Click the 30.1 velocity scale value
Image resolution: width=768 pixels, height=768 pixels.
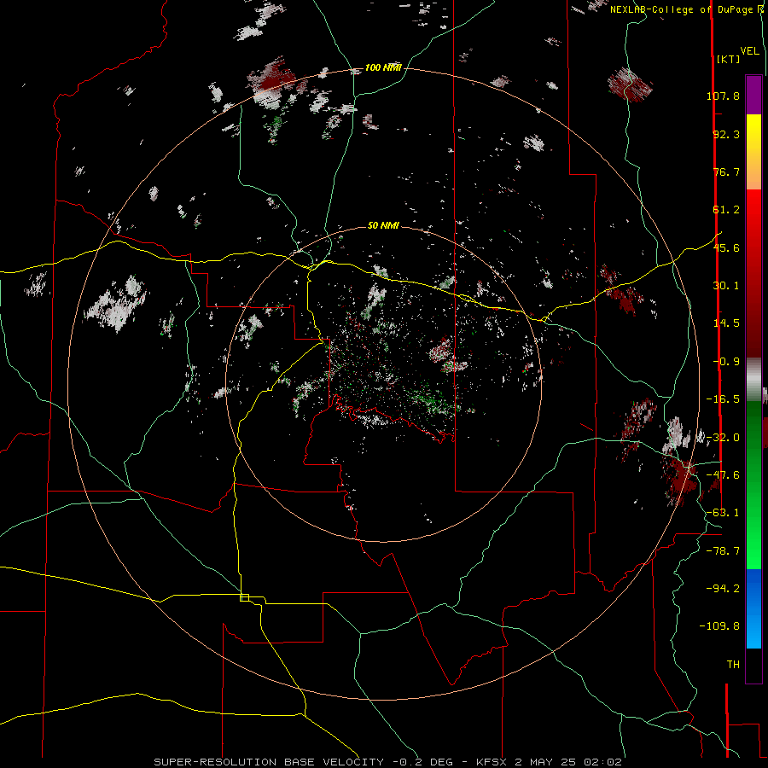(726, 285)
